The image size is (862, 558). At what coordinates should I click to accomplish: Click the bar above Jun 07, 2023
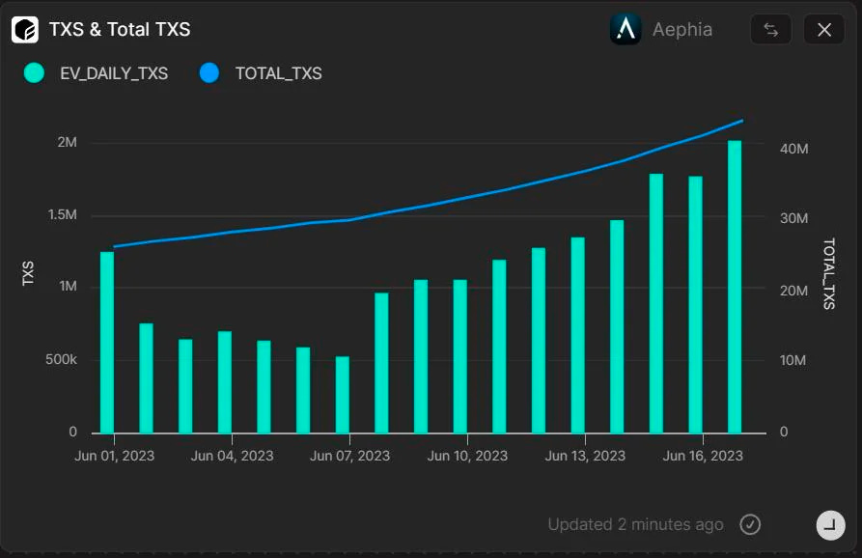click(343, 395)
